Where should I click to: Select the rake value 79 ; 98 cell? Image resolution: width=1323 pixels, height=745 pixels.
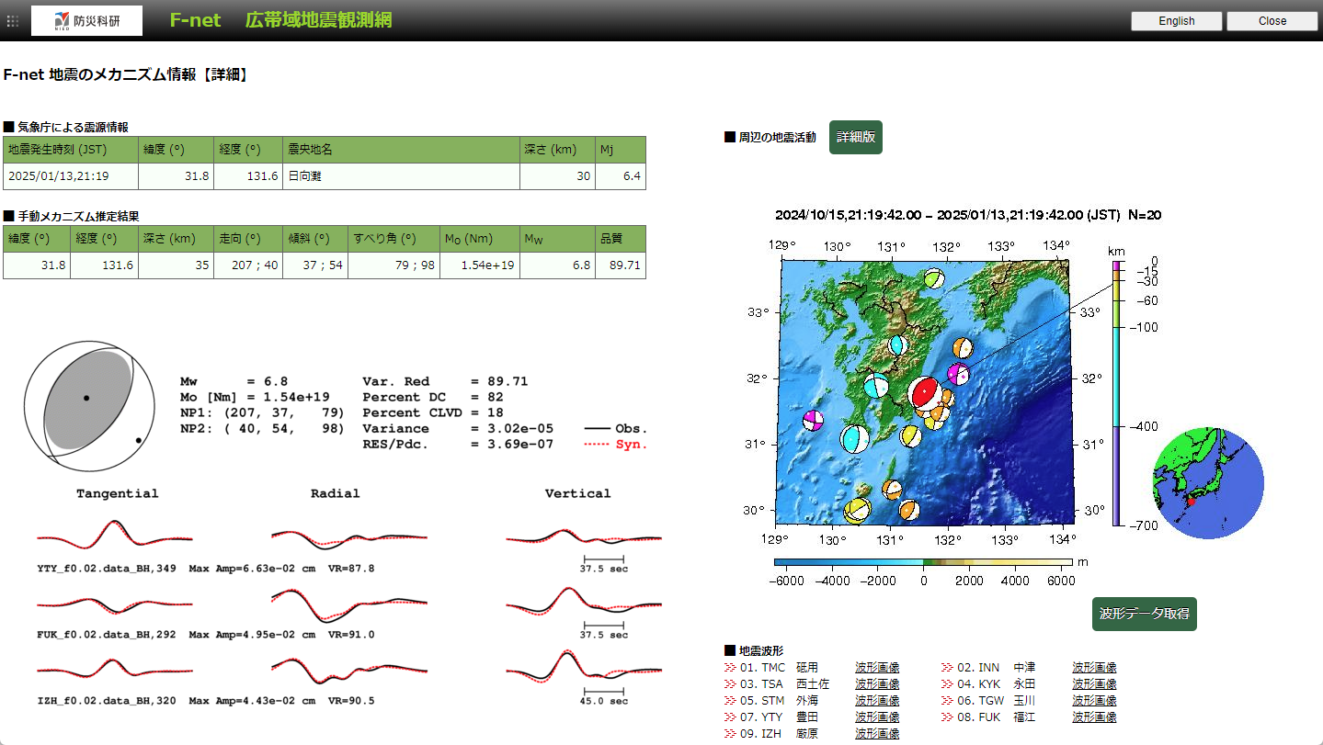click(393, 265)
